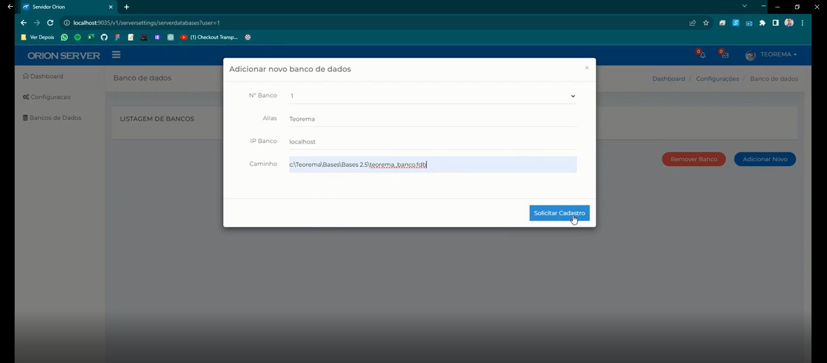Open Bancos de Dados in sidebar
The height and width of the screenshot is (363, 827).
(x=52, y=118)
